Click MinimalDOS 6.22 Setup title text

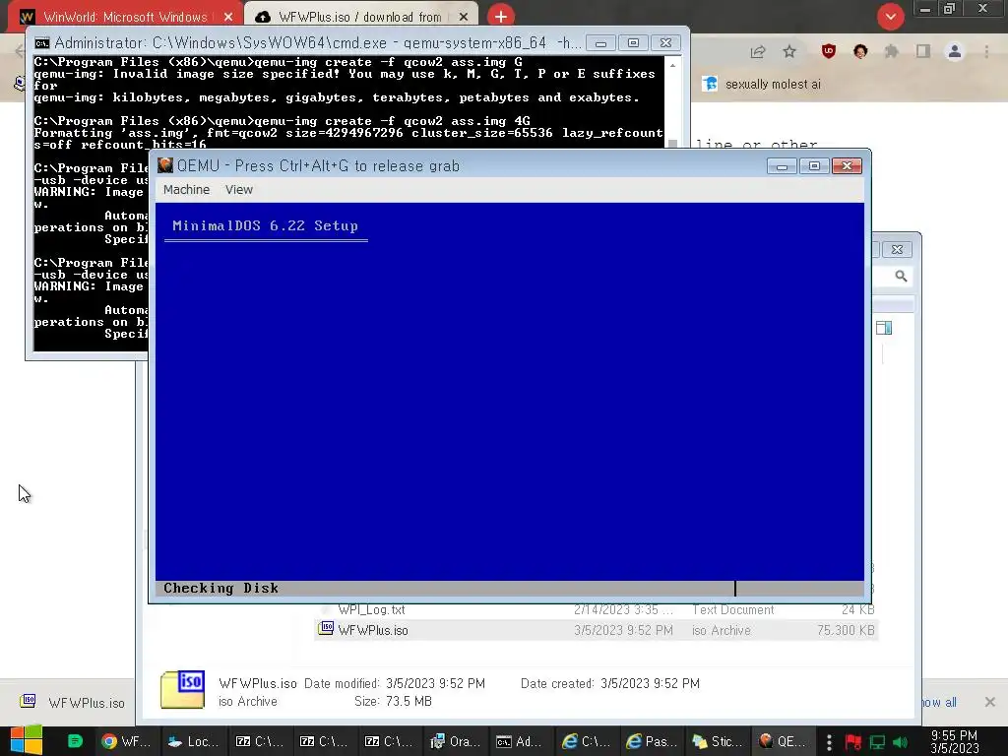coord(265,225)
